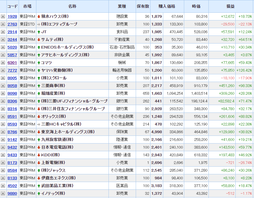Select the loss percentage -1.17%
Viewport: 254px width, 198px height.
[246, 194]
